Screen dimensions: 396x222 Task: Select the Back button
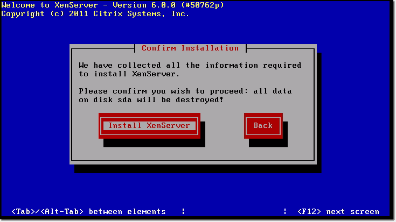point(263,125)
